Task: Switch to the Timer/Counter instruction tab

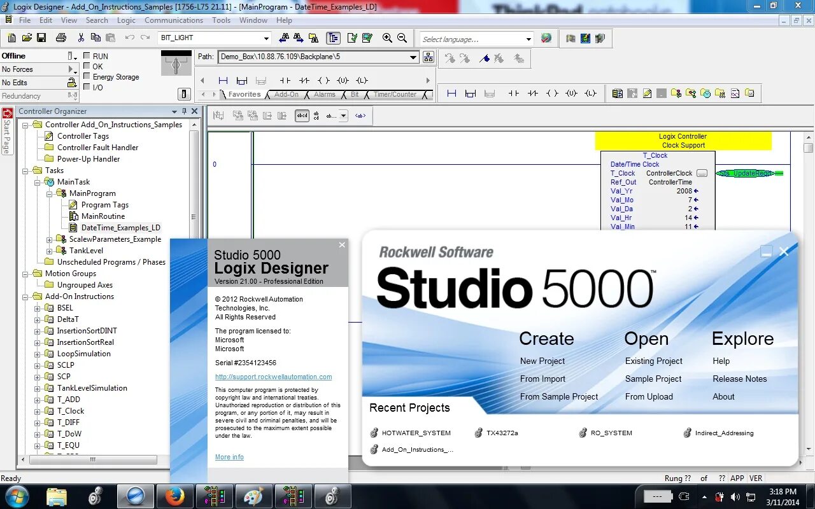Action: coord(395,94)
